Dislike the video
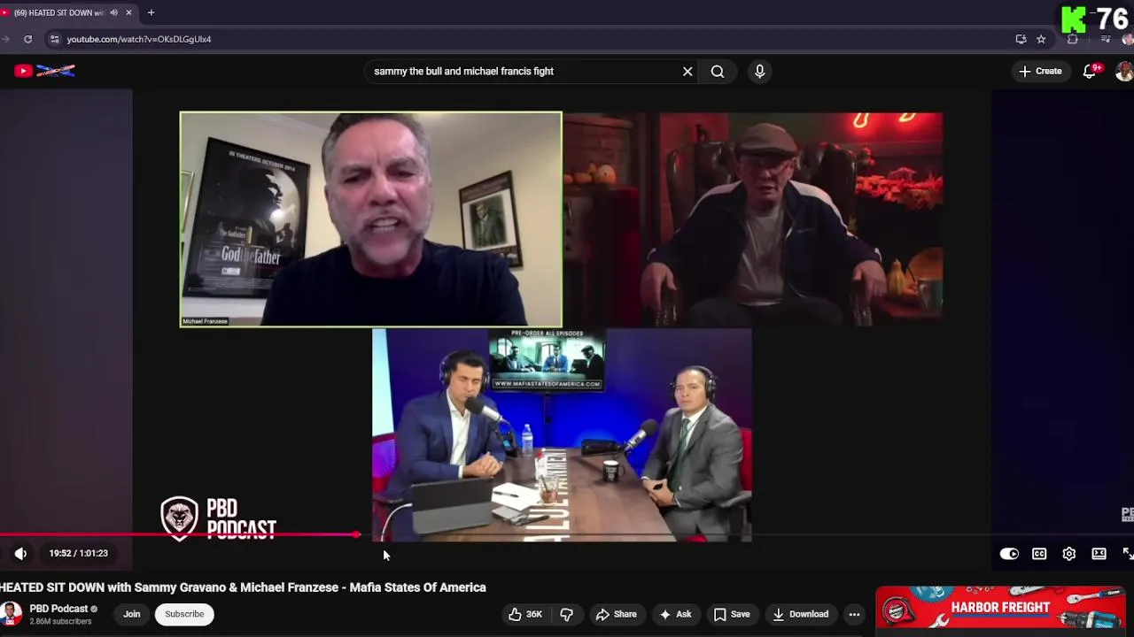1134x637 pixels. coord(567,614)
